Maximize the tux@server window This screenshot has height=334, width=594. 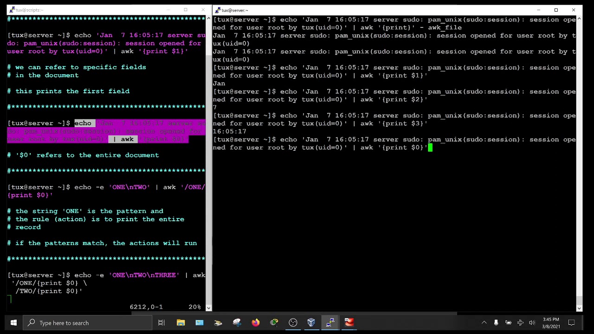(556, 10)
